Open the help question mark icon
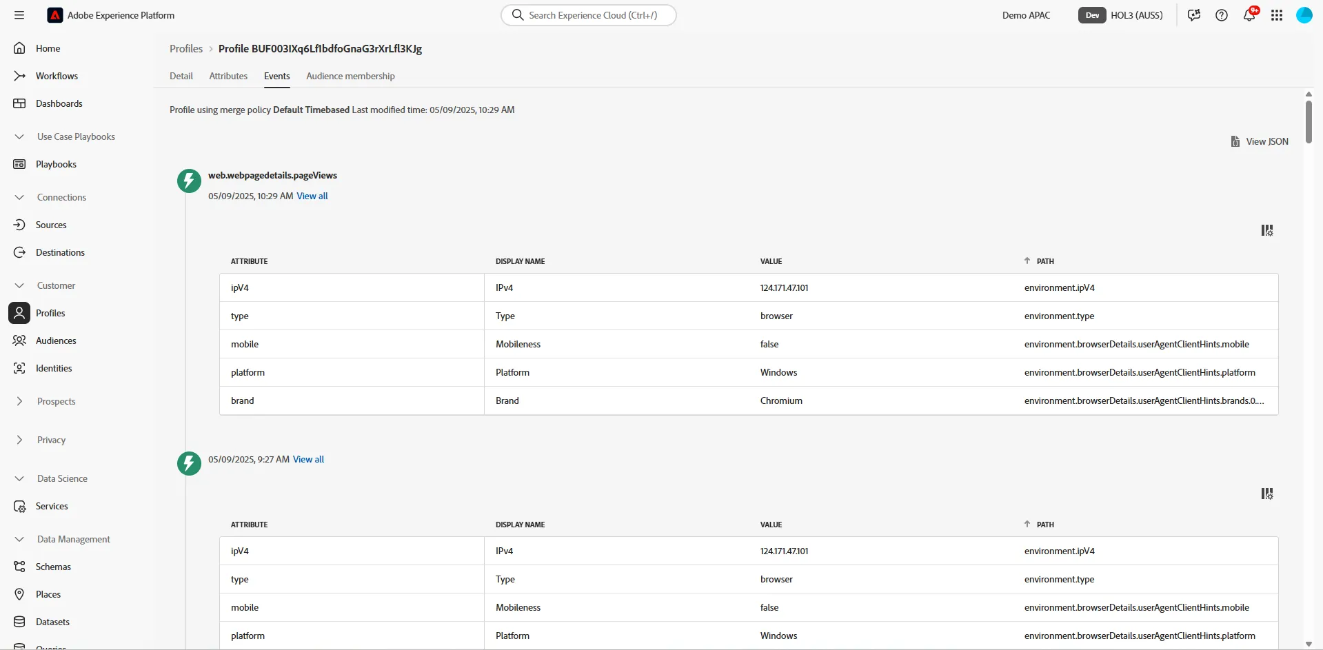The height and width of the screenshot is (650, 1323). point(1222,15)
